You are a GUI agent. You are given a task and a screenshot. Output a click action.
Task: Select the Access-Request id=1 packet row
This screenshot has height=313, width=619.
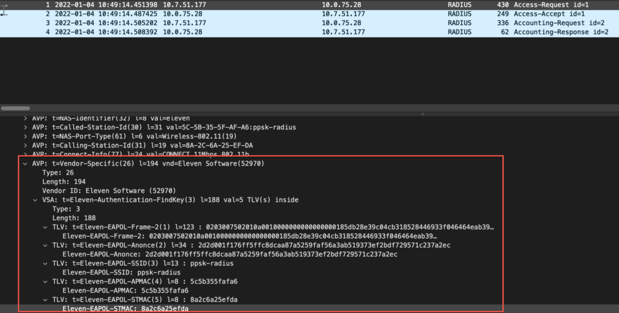pos(302,4)
